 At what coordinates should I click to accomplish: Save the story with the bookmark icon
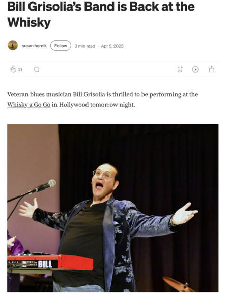point(180,69)
